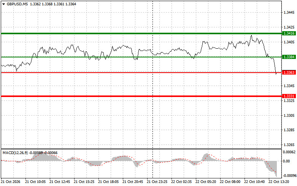
Task: Select the 22 Oct 08:00 time label
Action: (x=230, y=182)
